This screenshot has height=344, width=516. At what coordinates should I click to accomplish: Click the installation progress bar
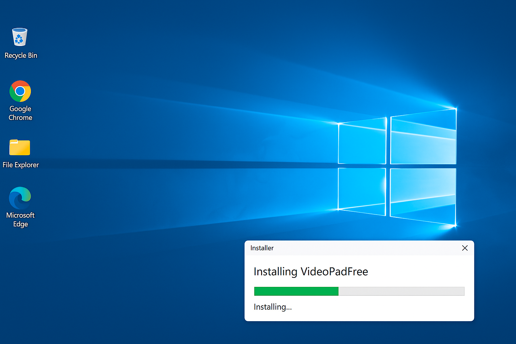359,291
